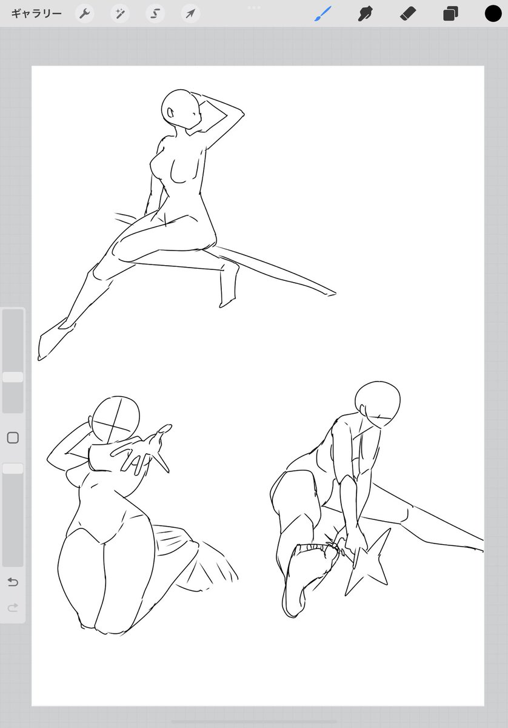Screen dimensions: 508x728
Task: Open the Layers panel
Action: click(x=450, y=13)
